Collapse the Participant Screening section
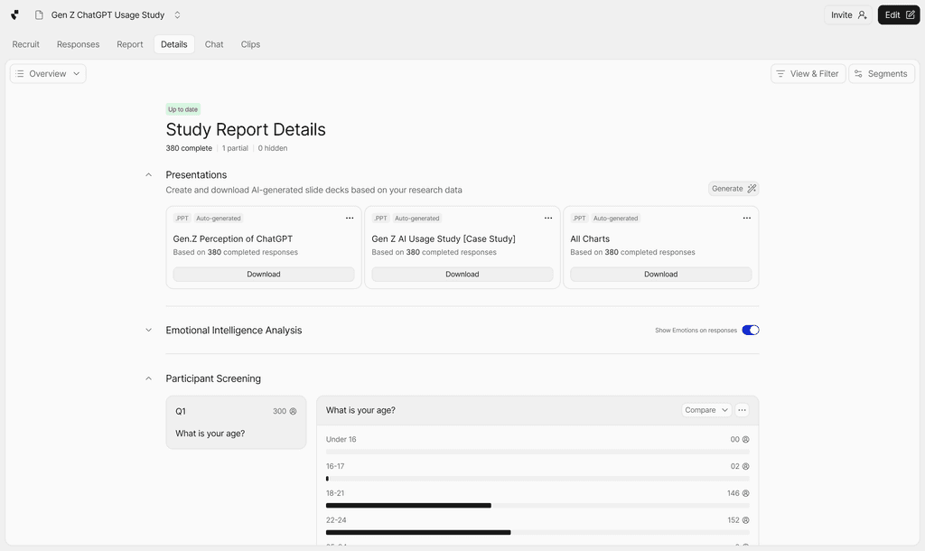The width and height of the screenshot is (925, 551). (149, 378)
